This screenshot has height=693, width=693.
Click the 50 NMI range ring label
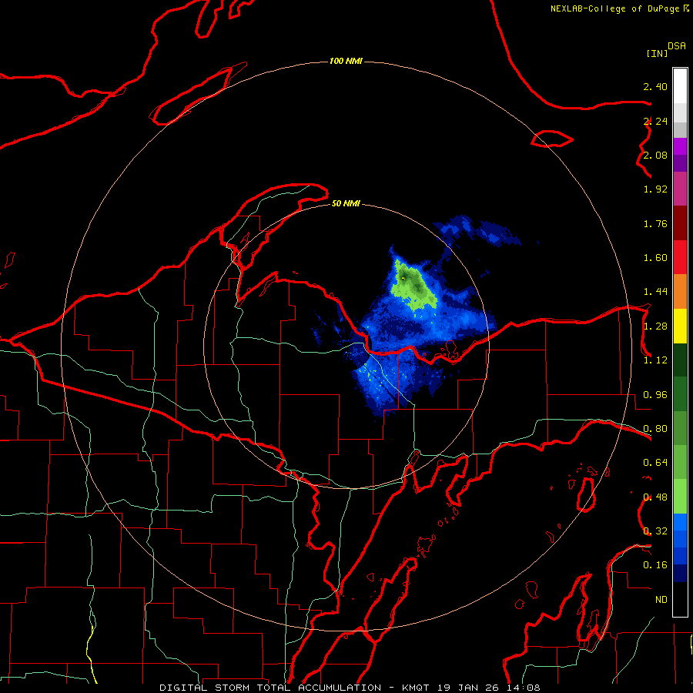[x=346, y=203]
